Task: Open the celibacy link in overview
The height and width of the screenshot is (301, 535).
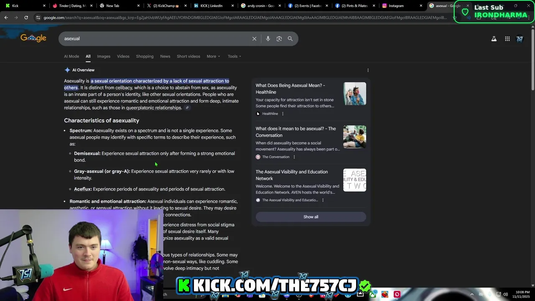Action: (124, 88)
